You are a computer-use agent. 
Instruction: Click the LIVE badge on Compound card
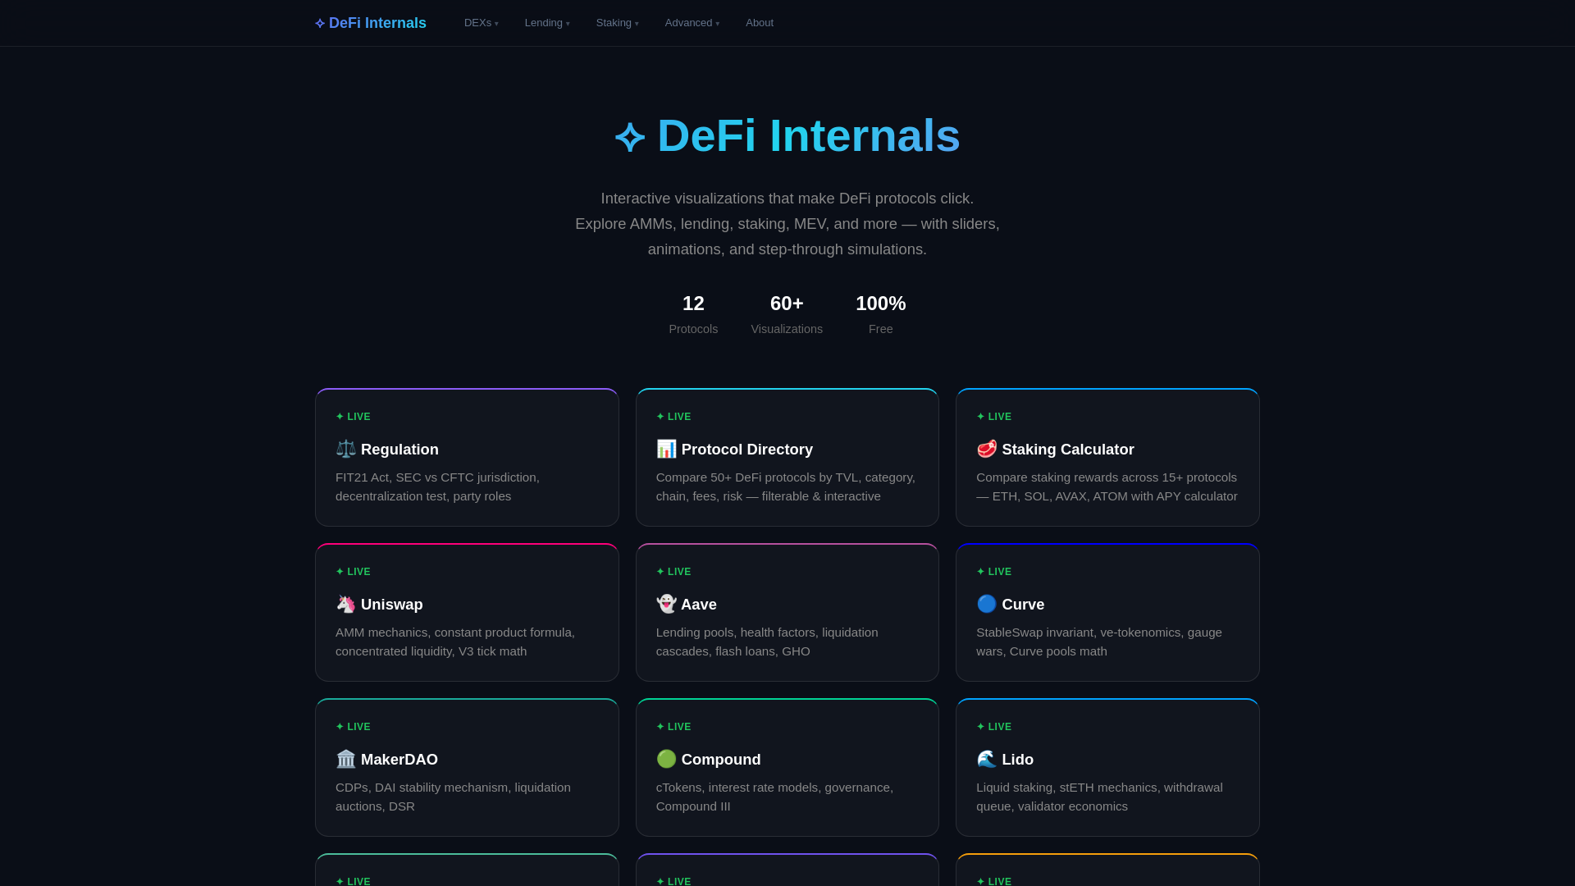pos(673,727)
